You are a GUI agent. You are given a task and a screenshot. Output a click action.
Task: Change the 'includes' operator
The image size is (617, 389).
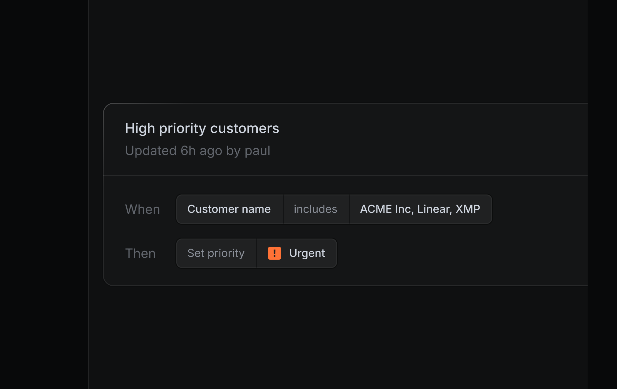pyautogui.click(x=316, y=209)
